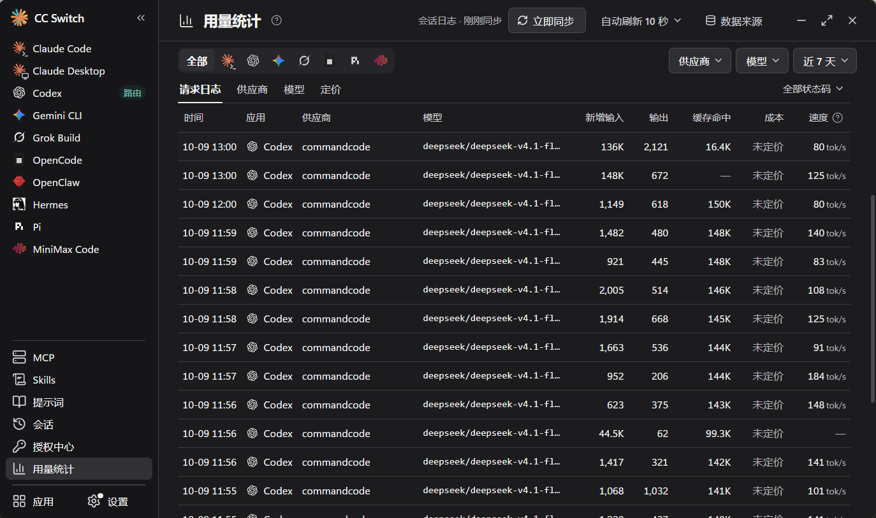Image resolution: width=876 pixels, height=518 pixels.
Task: Click the 184 tok/s speed value
Action: point(826,376)
